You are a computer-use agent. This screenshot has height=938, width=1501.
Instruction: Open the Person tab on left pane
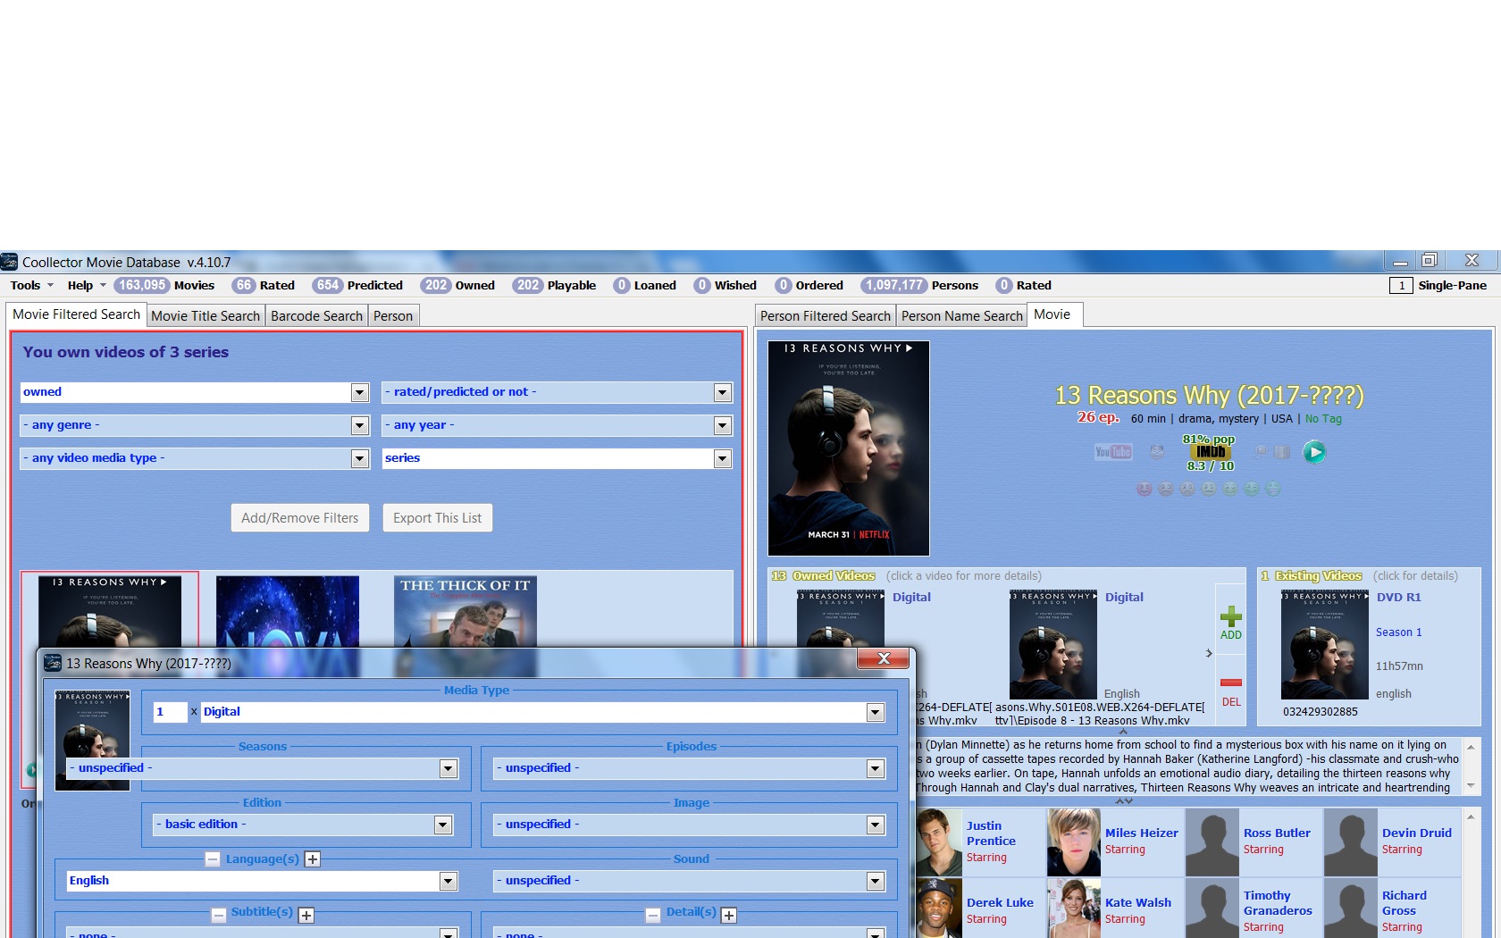(393, 316)
